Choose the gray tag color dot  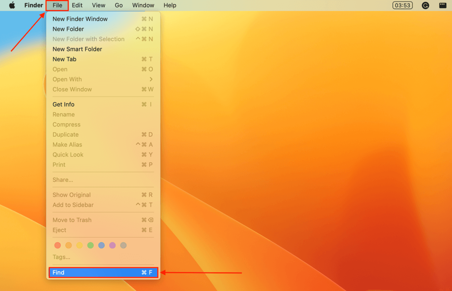123,245
